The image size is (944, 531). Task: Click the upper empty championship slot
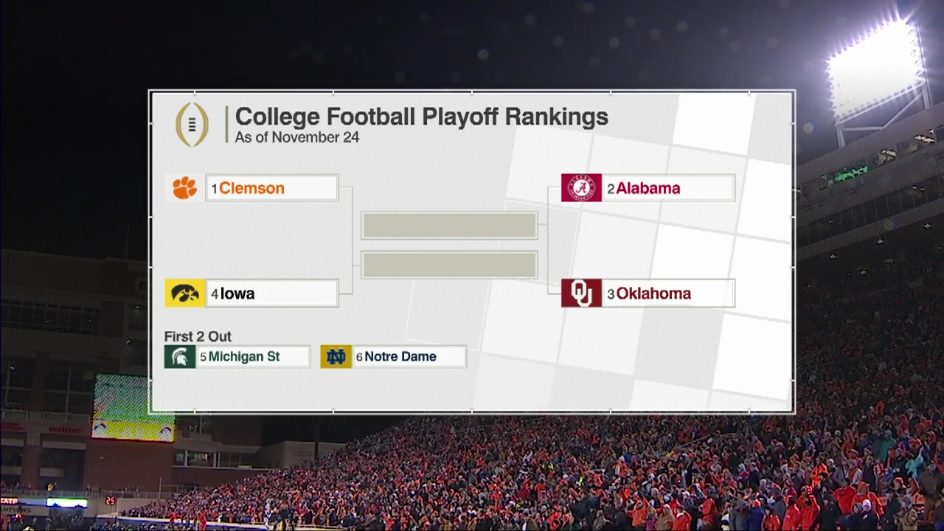pyautogui.click(x=449, y=226)
